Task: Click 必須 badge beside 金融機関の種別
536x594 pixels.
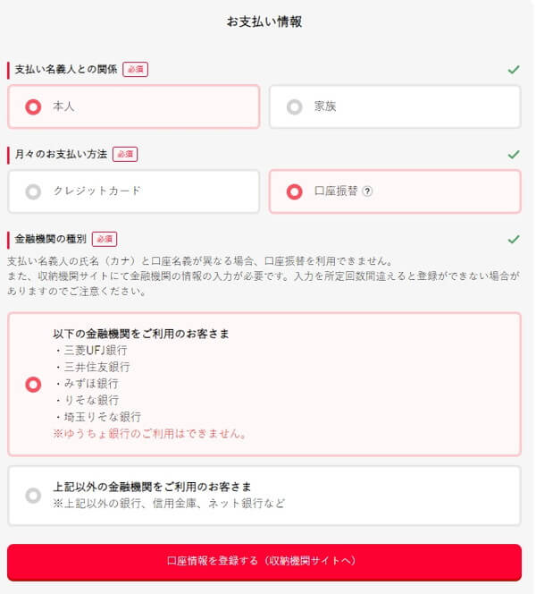Action: (105, 239)
